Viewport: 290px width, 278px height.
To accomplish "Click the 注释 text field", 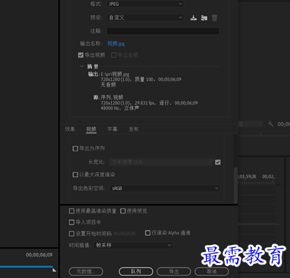I will (163, 31).
